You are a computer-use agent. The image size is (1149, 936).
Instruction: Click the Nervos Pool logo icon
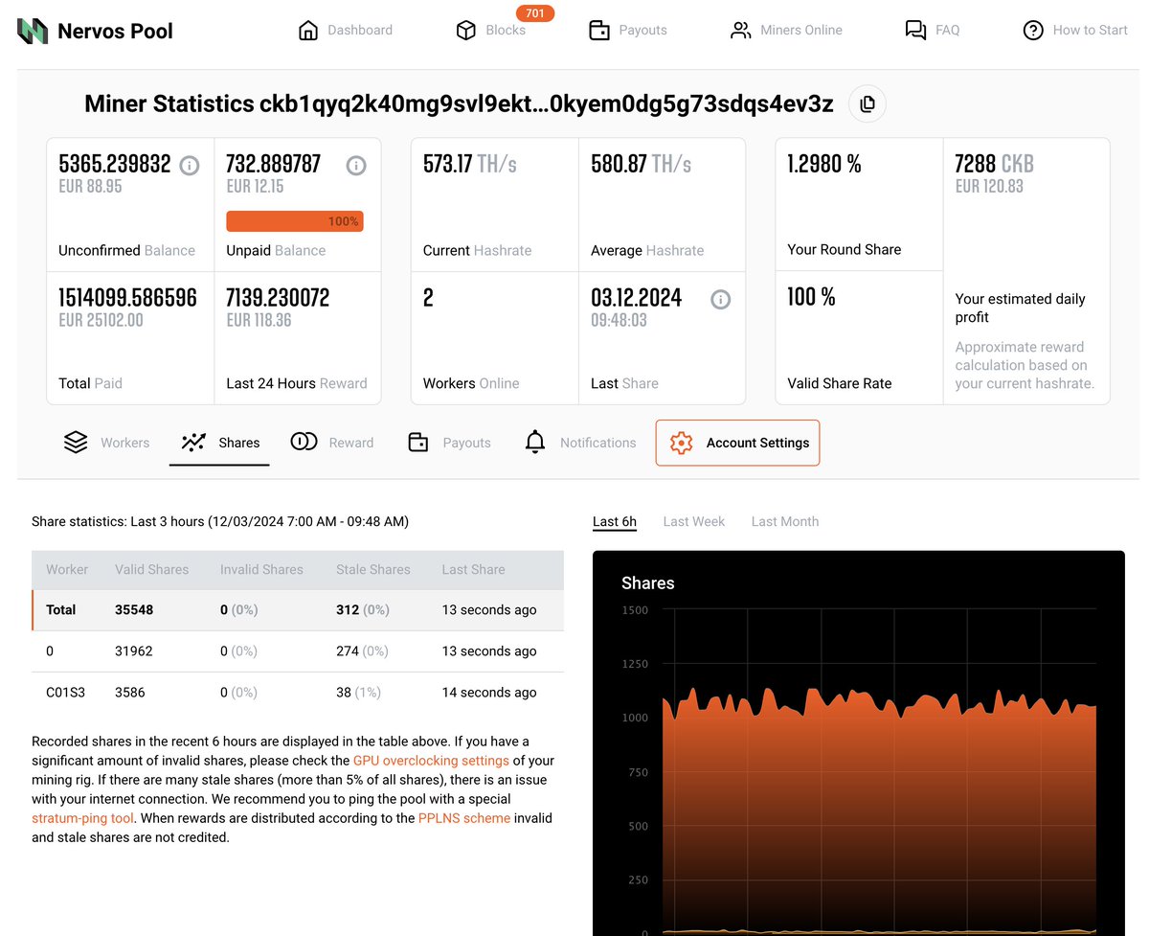pos(33,31)
